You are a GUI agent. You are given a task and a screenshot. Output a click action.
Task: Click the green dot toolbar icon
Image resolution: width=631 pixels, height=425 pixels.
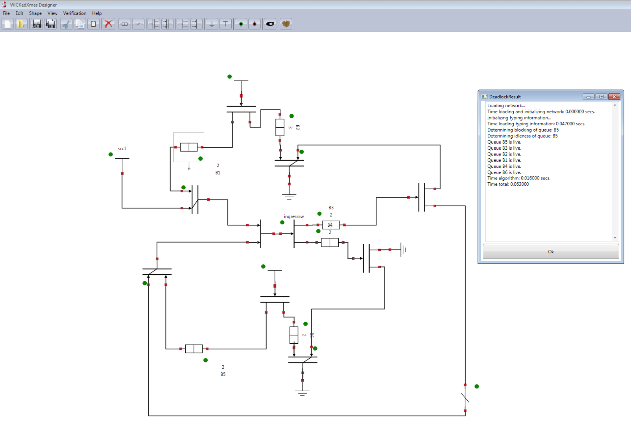click(241, 24)
